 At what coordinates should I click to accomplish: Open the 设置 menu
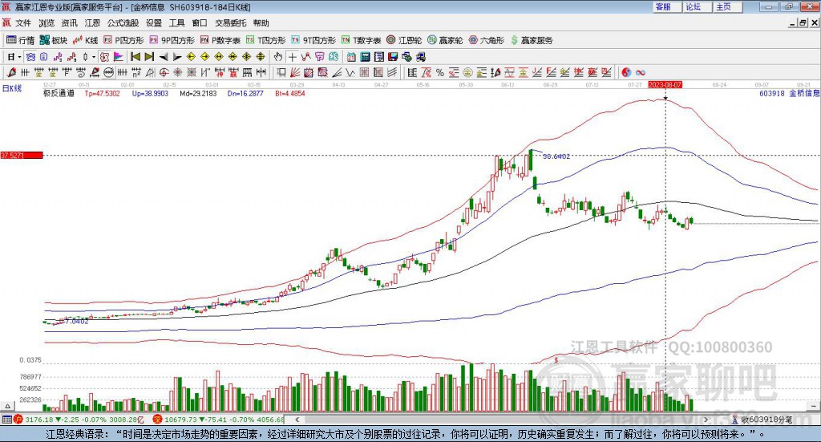coord(154,23)
